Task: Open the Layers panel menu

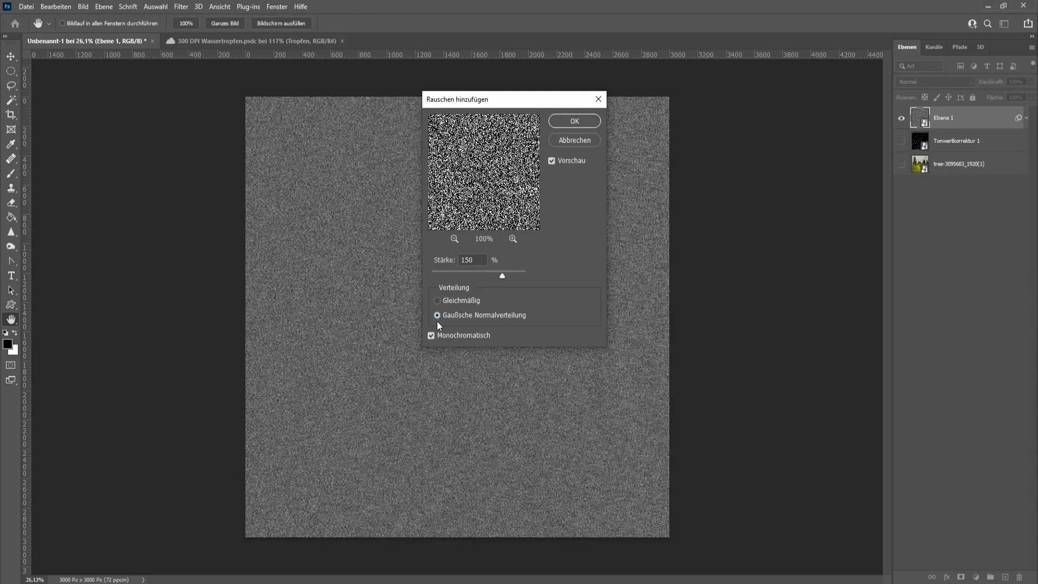Action: click(x=1032, y=48)
